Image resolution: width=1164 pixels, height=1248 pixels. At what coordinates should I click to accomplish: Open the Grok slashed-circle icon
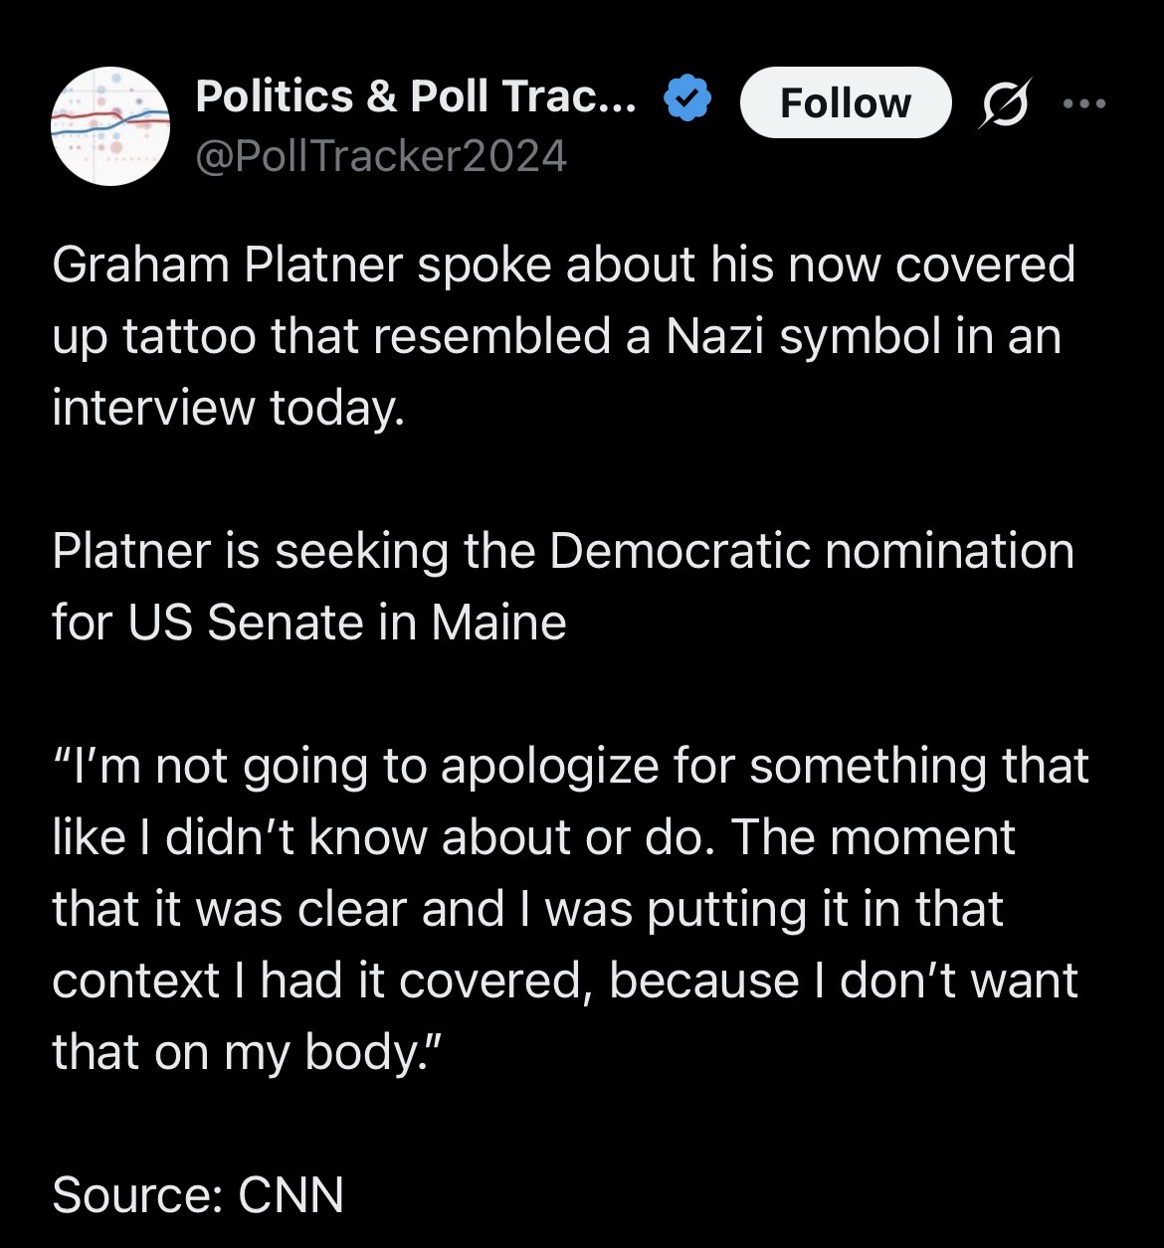[1002, 104]
